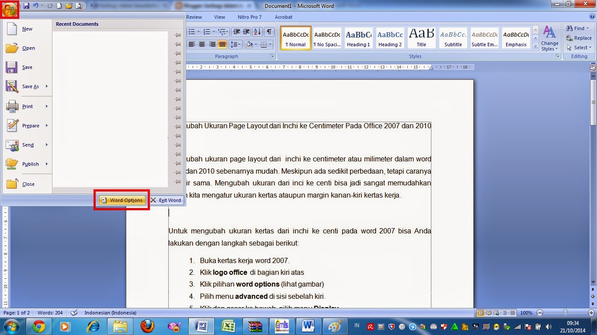Apply the Normal style
This screenshot has height=335, width=597.
coord(296,38)
